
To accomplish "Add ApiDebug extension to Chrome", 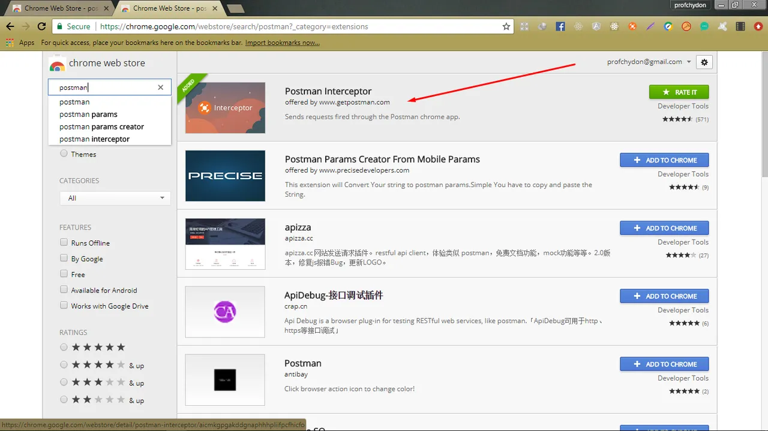I will click(664, 296).
